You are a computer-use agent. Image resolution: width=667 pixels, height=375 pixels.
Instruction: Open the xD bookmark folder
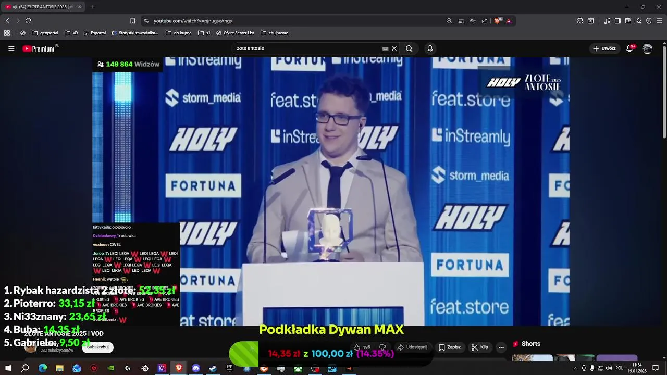(x=71, y=33)
